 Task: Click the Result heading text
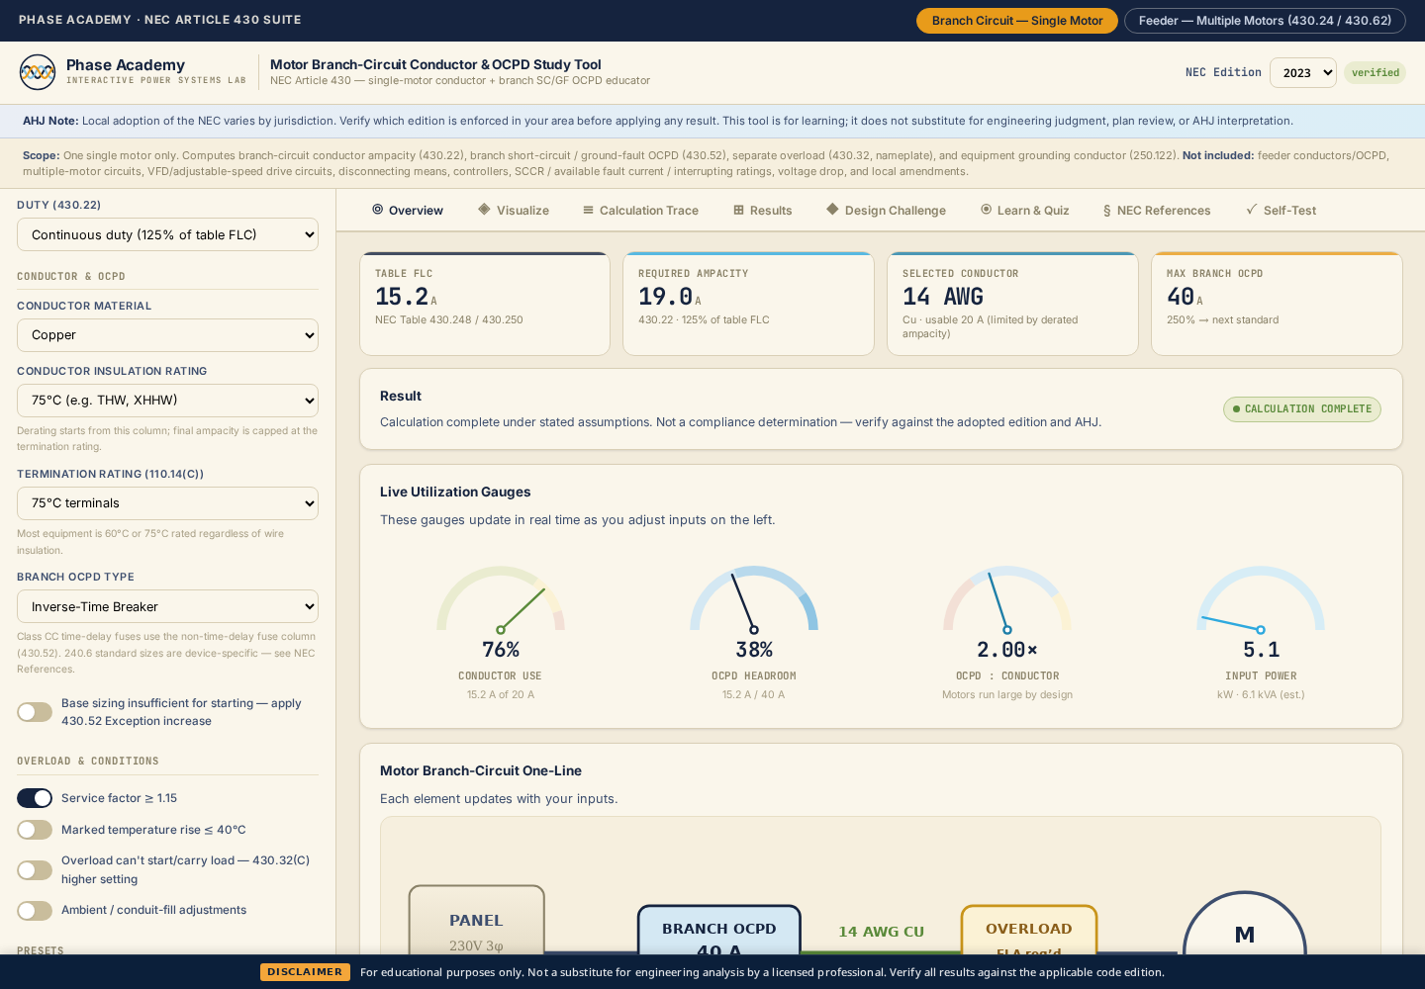coord(401,396)
